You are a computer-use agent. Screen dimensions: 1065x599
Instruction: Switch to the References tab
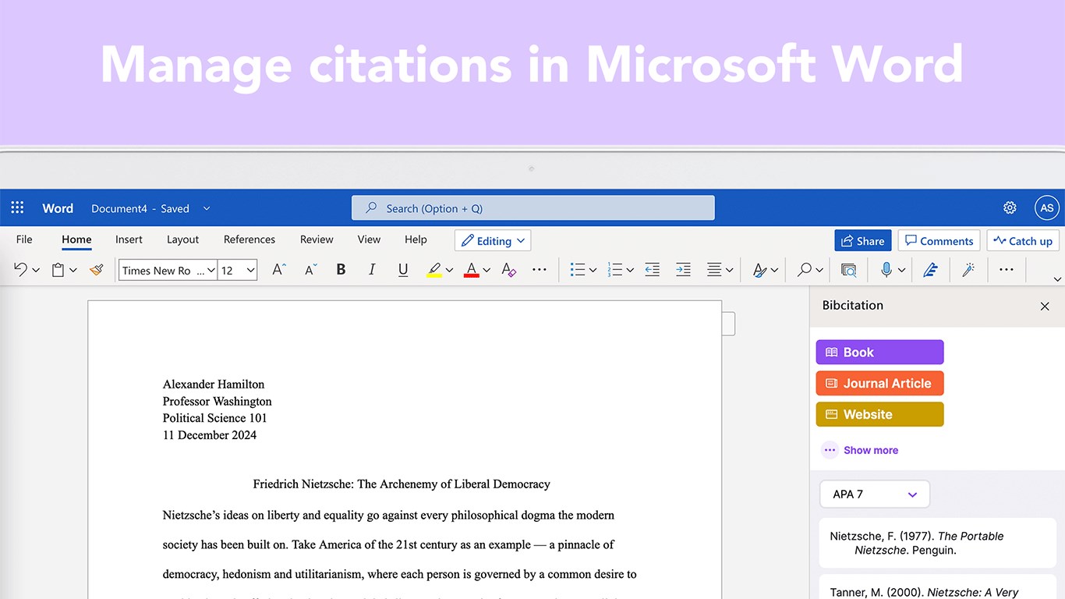click(249, 239)
